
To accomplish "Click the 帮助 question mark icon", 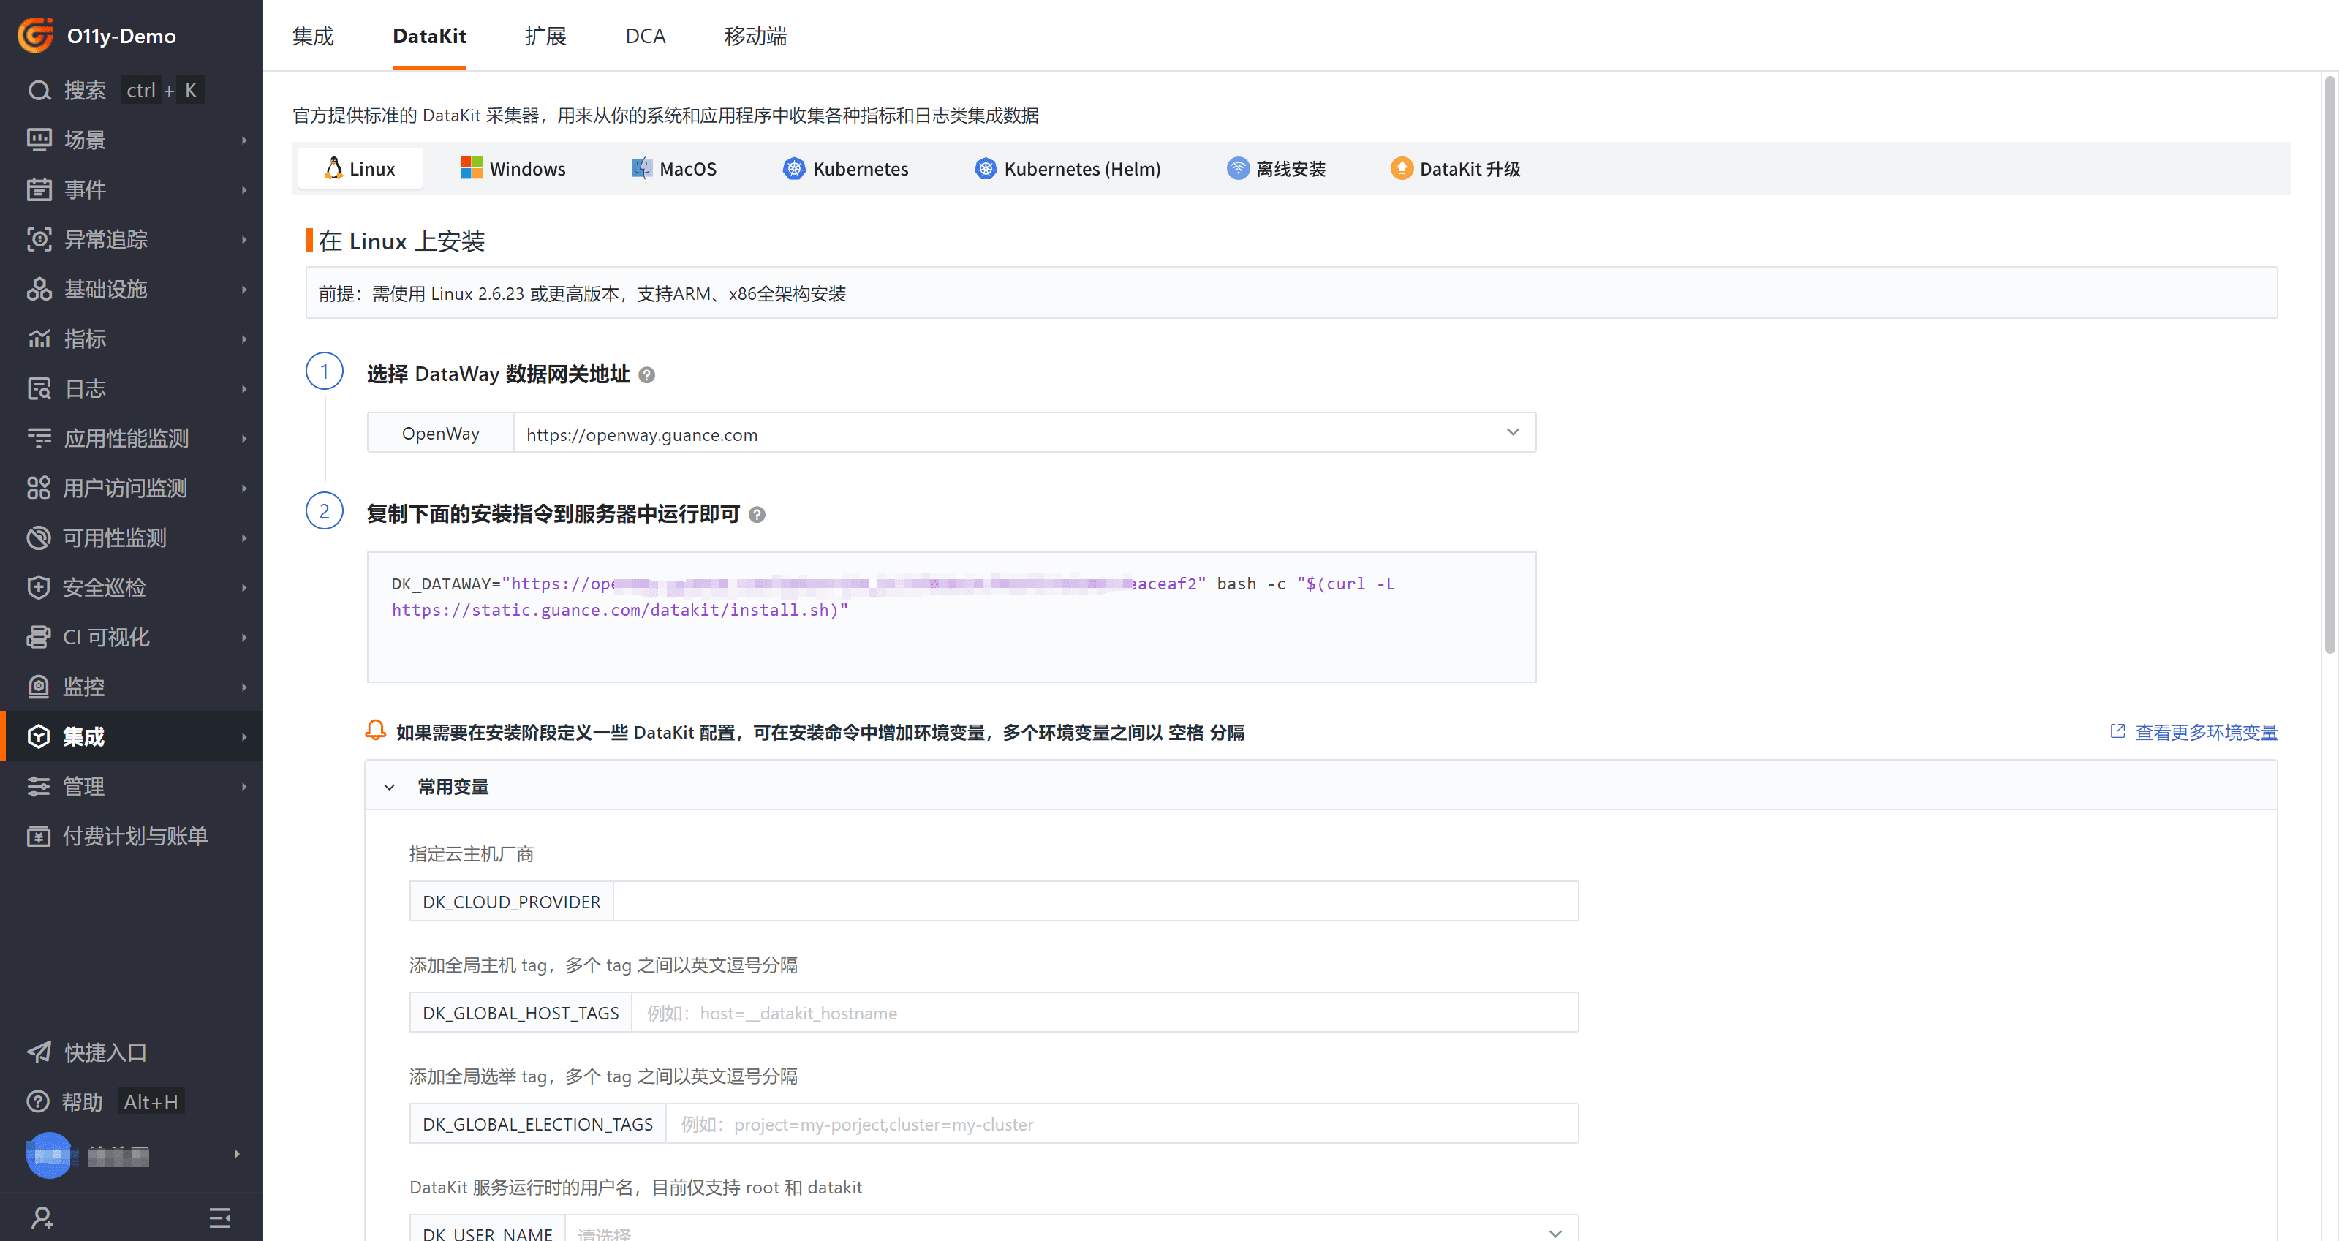I will pos(38,1102).
